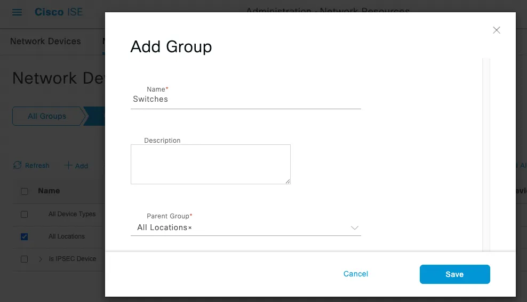This screenshot has width=527, height=302.
Task: Click inside the Description text area
Action: (210, 164)
